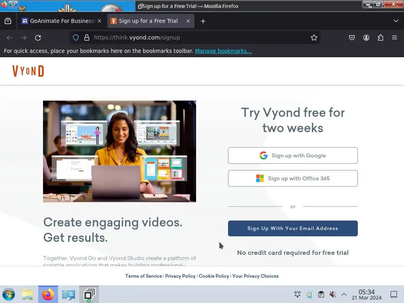The image size is (404, 303).
Task: Expand hidden system tray icons arrow
Action: tap(344, 294)
